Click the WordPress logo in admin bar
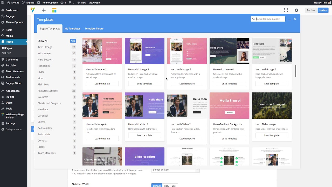 pos(3,3)
